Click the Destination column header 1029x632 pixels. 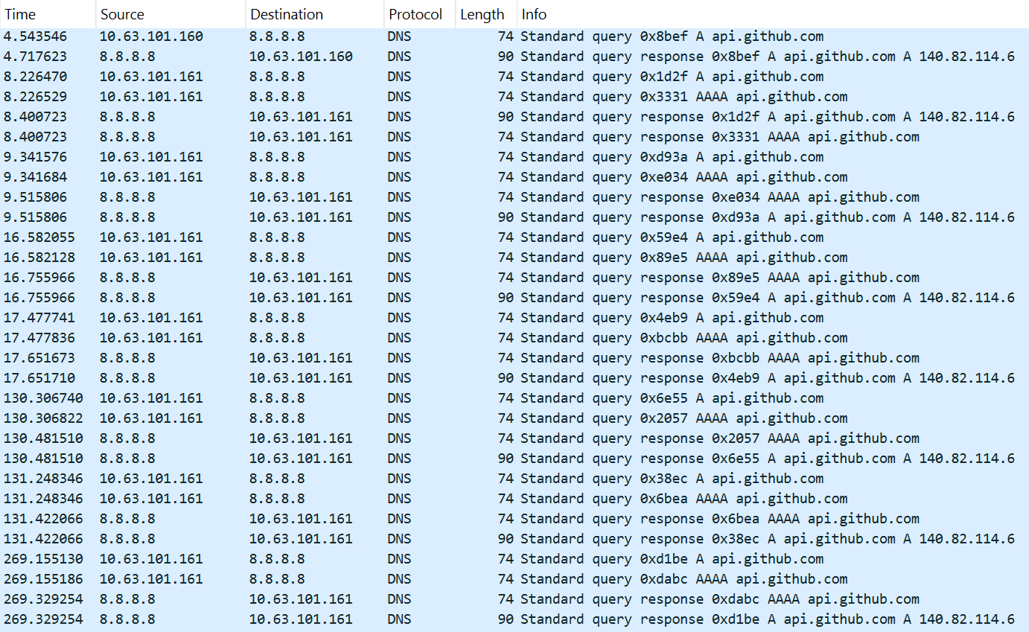pyautogui.click(x=287, y=14)
